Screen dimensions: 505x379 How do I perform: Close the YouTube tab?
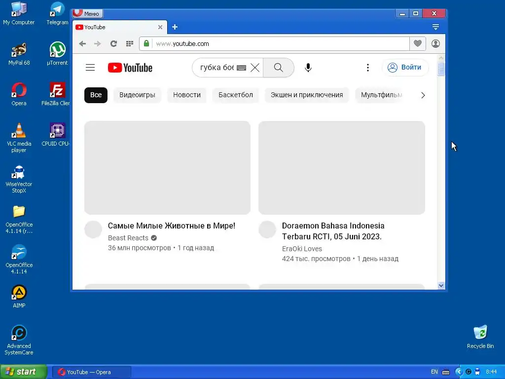pos(160,28)
